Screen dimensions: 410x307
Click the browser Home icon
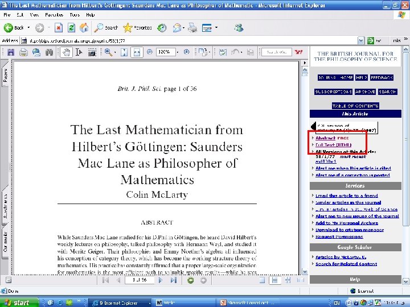[84, 27]
